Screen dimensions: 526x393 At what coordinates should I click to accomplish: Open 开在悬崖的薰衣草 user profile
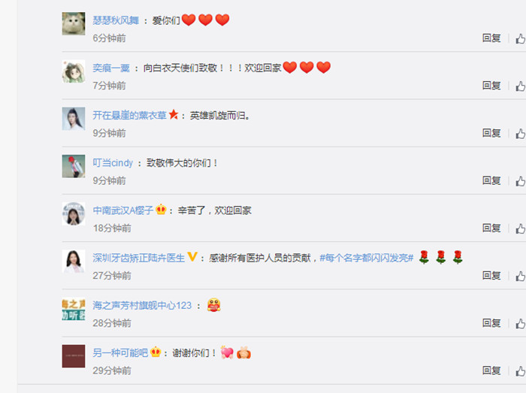click(x=129, y=116)
